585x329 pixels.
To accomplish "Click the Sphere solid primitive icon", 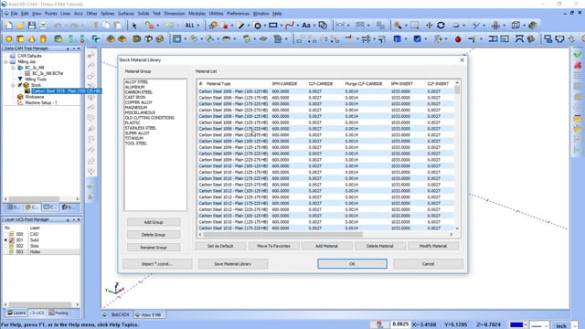I will pos(8,38).
